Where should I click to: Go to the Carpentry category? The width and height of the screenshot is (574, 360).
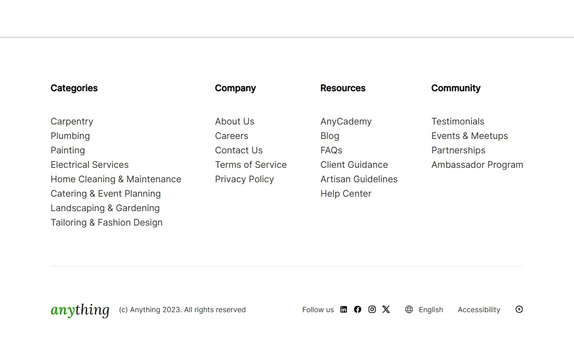[72, 121]
